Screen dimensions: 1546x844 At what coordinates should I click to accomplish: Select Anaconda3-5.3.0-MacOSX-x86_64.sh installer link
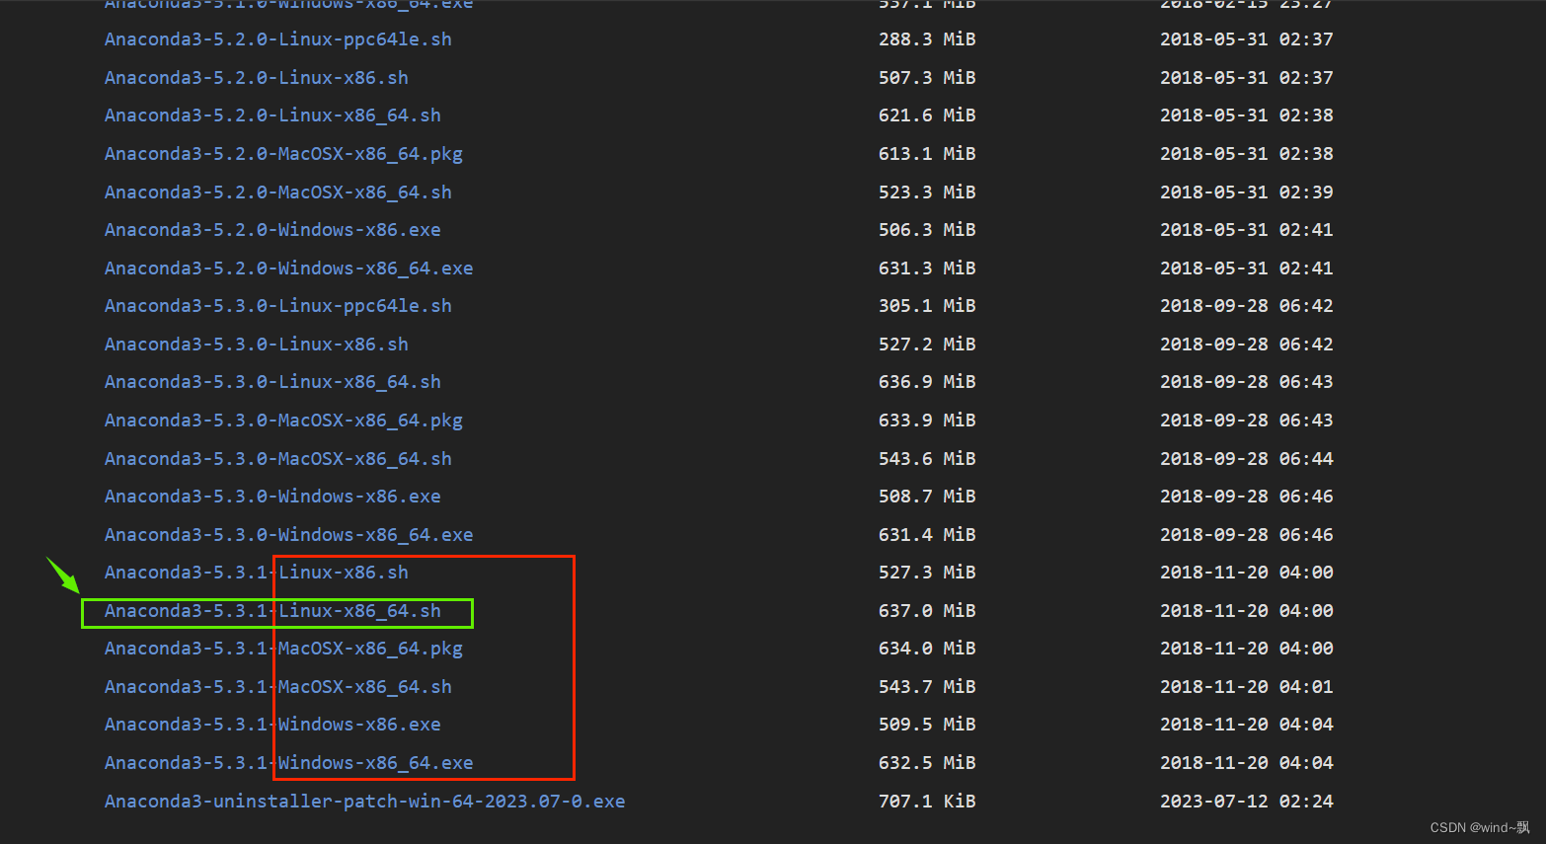[x=277, y=458]
